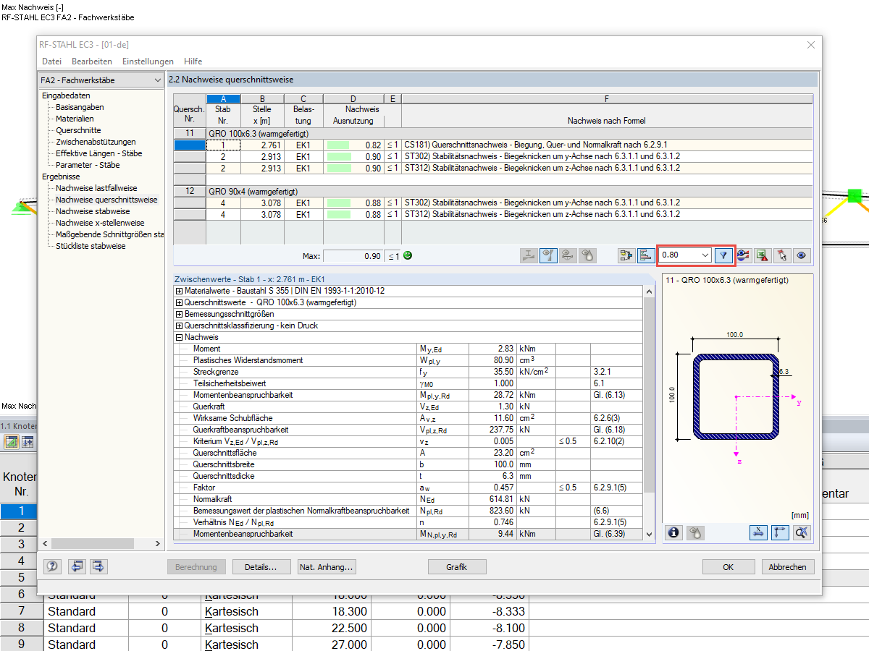Screen dimensions: 869x651
Task: Open cross-section info with the 'i' icon
Action: click(674, 532)
